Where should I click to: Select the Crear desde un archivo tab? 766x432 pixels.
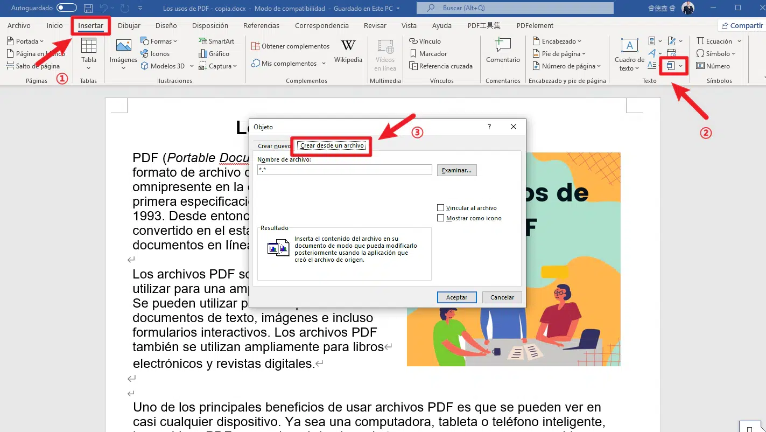(332, 145)
